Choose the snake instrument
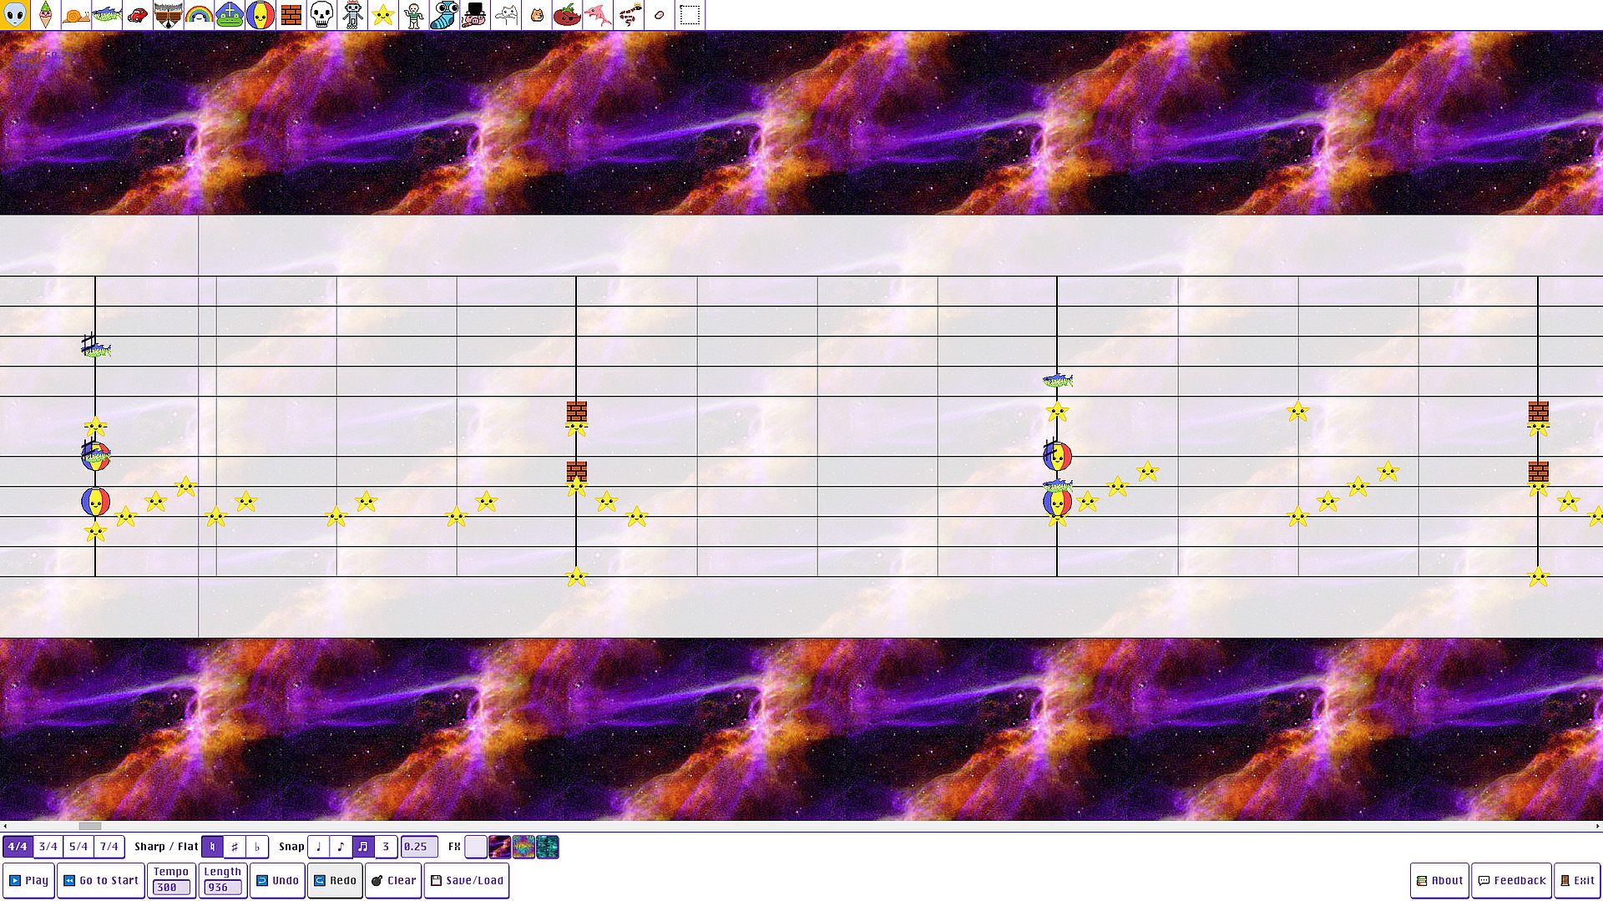This screenshot has width=1603, height=901. pos(629,15)
